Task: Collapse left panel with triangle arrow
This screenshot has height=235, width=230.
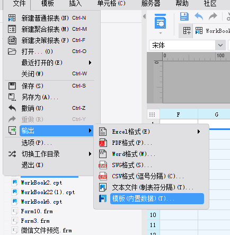Action: 144,16
